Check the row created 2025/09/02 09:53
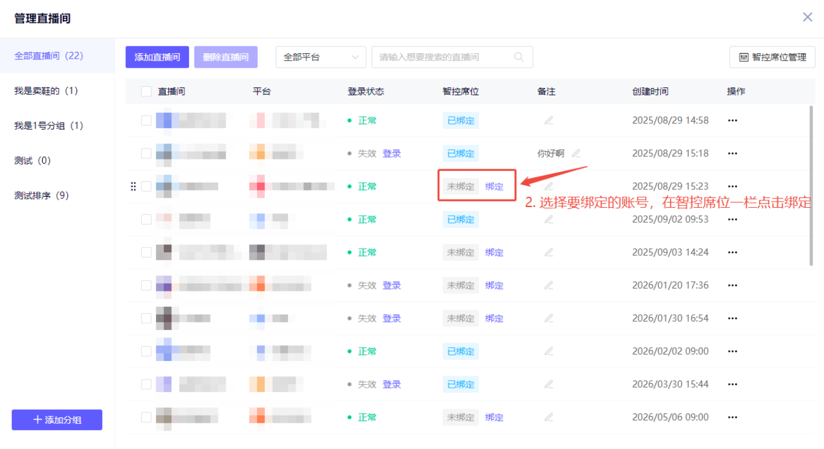824x449 pixels. 146,219
